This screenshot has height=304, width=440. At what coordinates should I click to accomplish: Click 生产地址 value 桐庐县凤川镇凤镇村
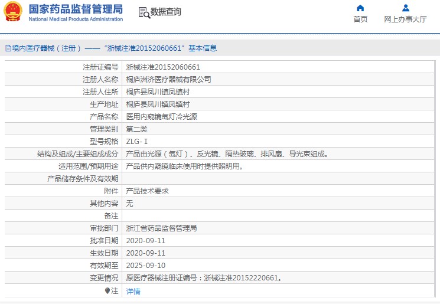coord(158,104)
